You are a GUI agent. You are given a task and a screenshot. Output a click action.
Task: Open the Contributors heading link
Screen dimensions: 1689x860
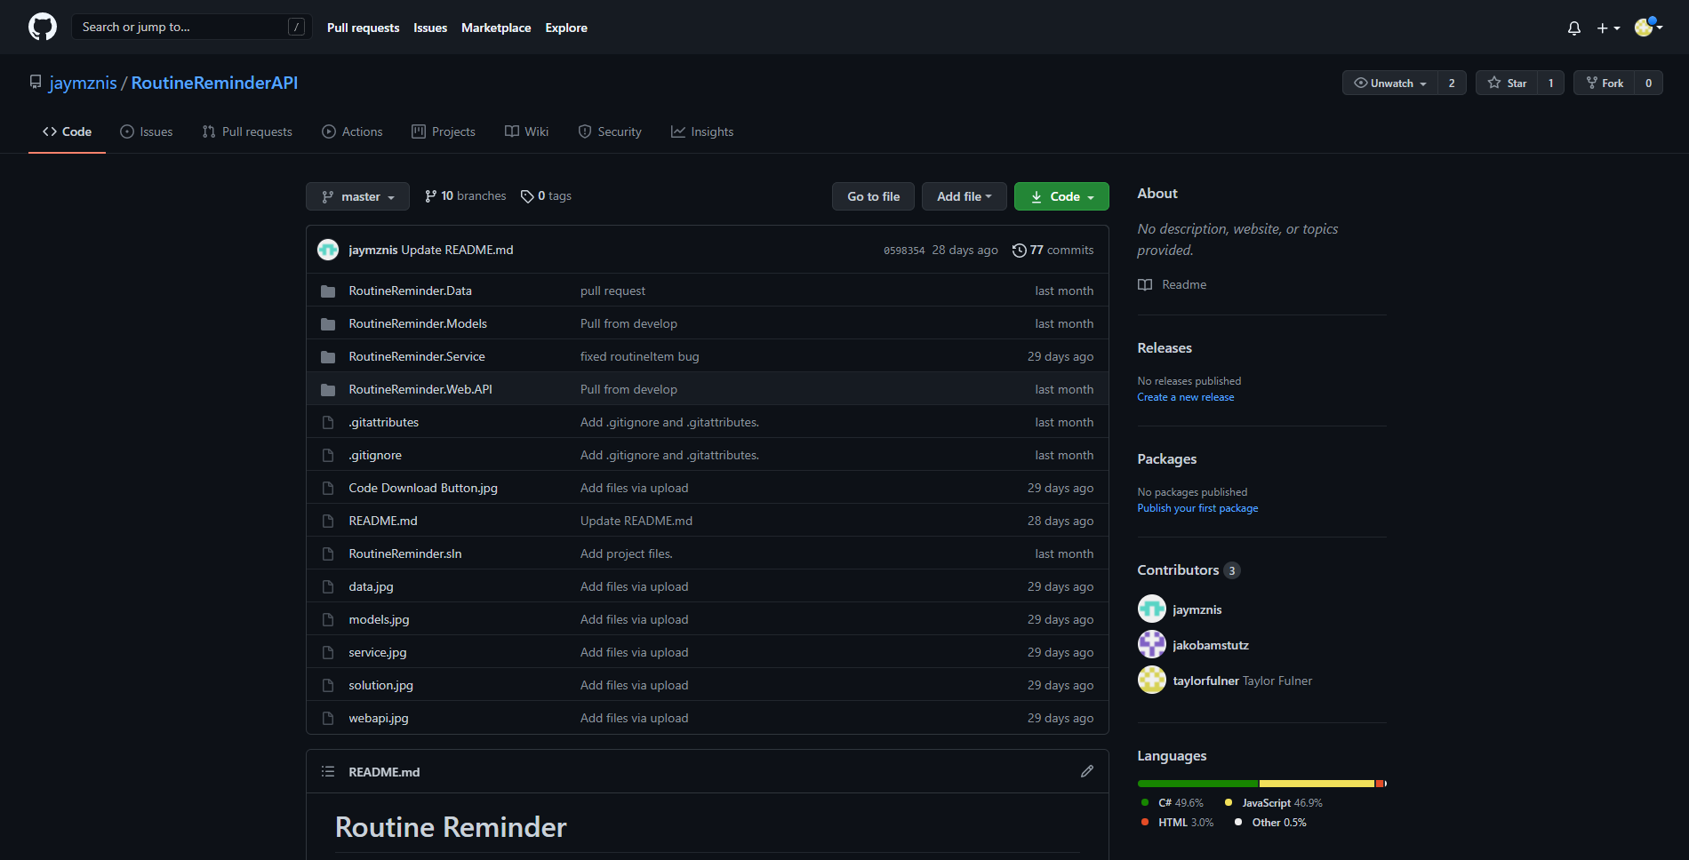pyautogui.click(x=1188, y=569)
